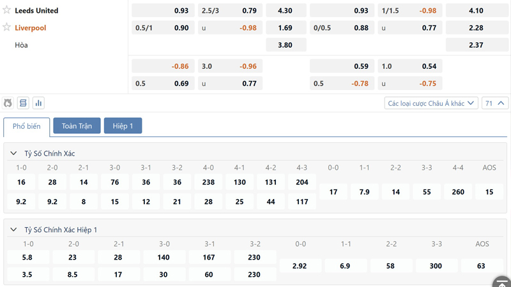The image size is (511, 287).
Task: Click the Leeds United team name
Action: [36, 11]
